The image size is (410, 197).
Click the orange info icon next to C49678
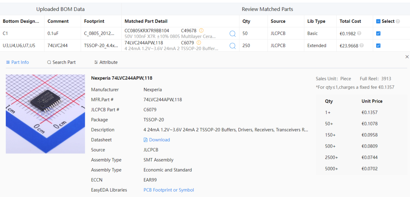201,31
